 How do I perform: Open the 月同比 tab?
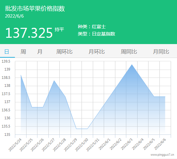(x=161, y=52)
